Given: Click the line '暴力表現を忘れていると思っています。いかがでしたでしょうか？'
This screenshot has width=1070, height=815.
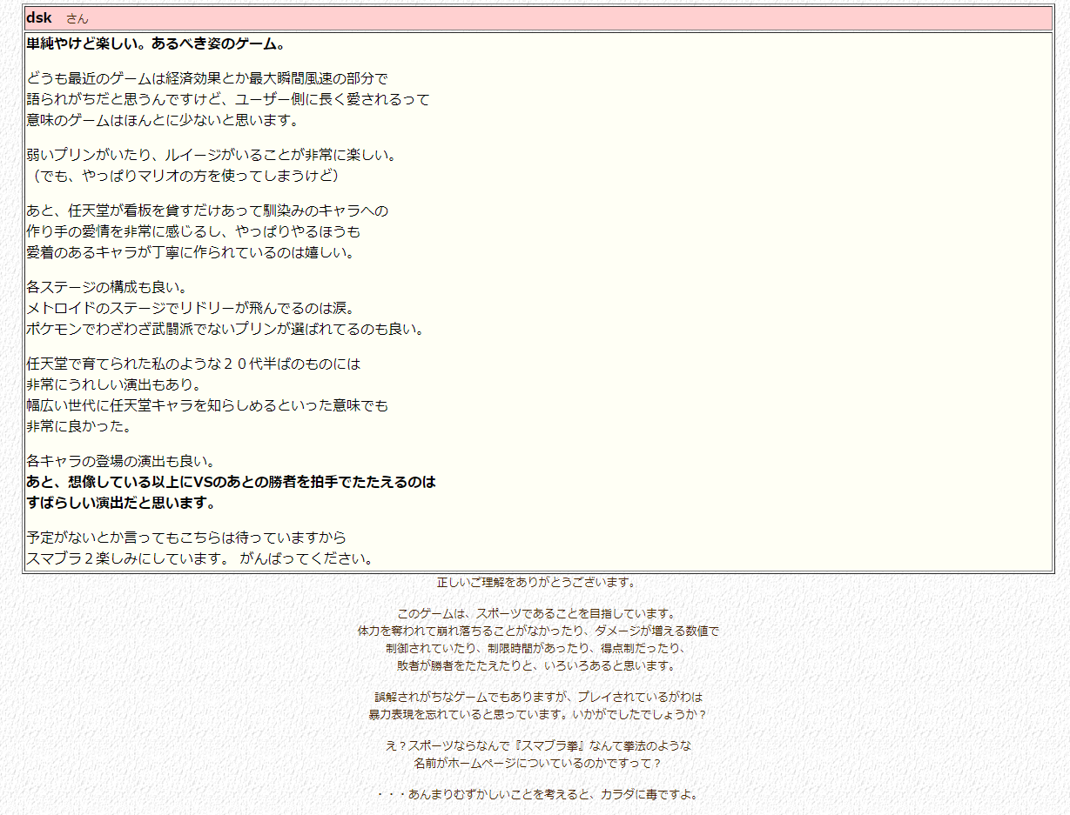Looking at the screenshot, I should (x=538, y=715).
